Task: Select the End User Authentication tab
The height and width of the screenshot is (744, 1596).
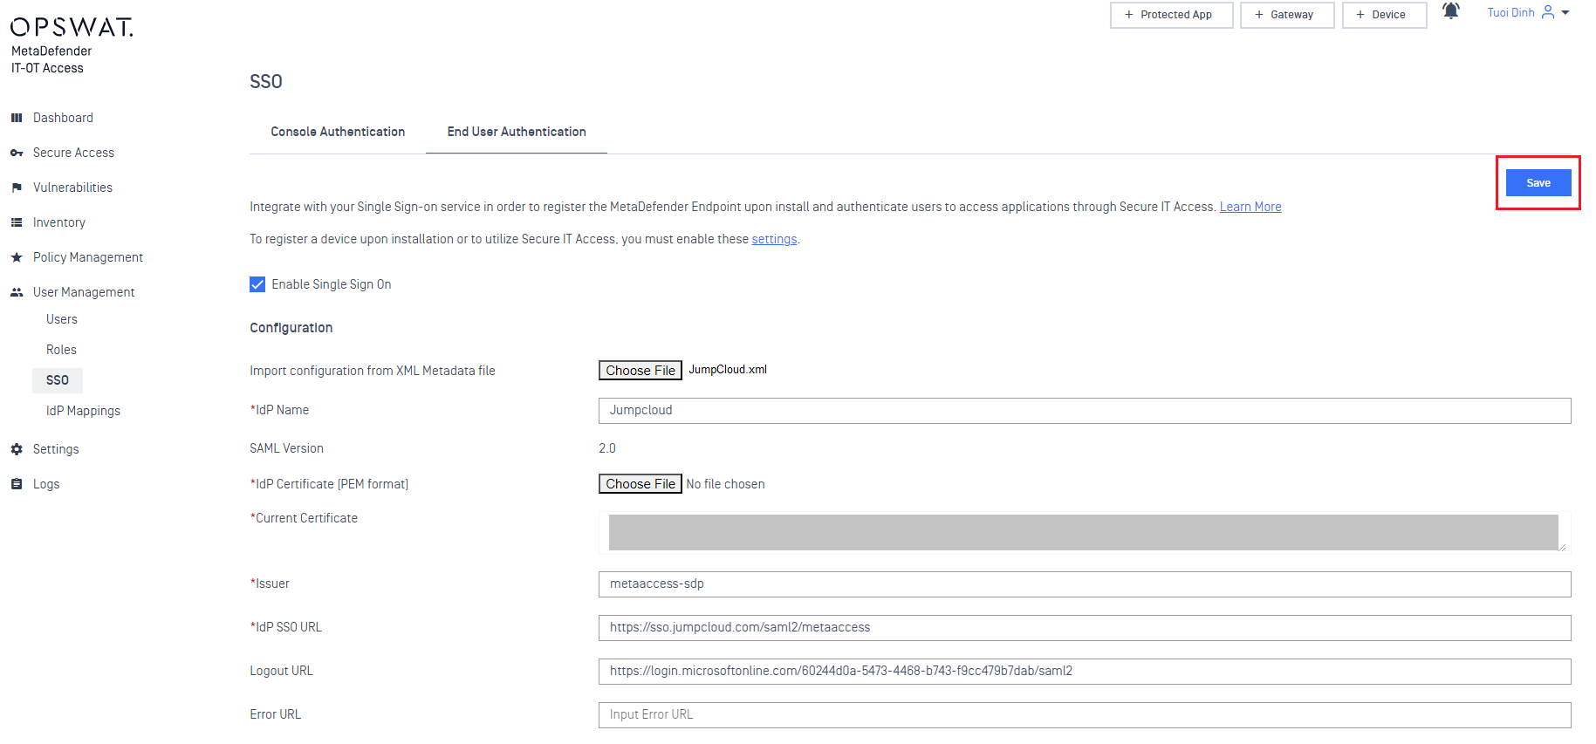Action: click(517, 132)
